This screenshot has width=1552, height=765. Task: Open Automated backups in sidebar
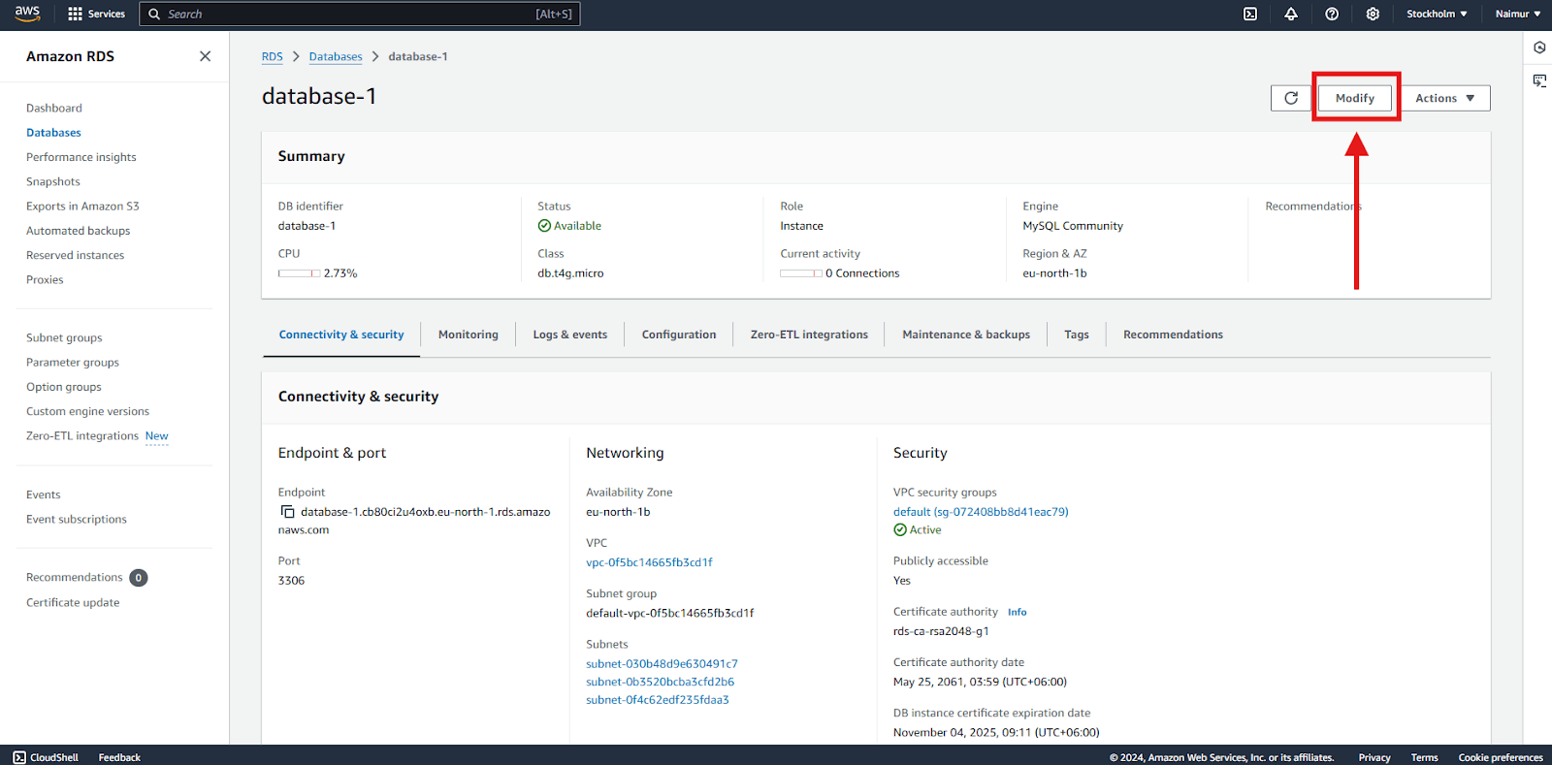pyautogui.click(x=79, y=231)
